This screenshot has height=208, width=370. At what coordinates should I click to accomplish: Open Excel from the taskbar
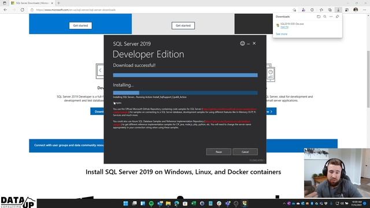click(x=194, y=203)
